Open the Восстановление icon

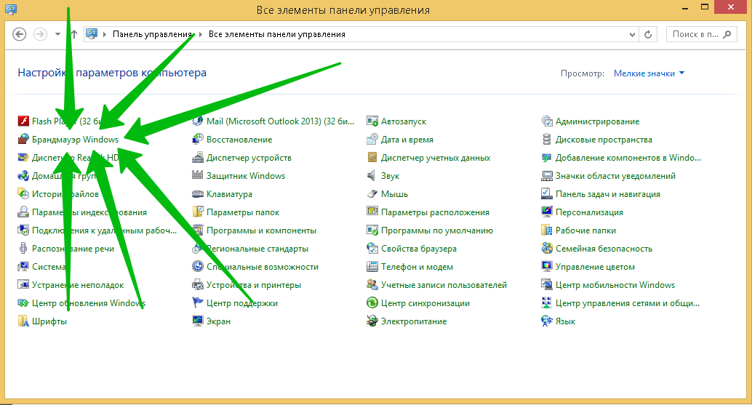(x=198, y=140)
